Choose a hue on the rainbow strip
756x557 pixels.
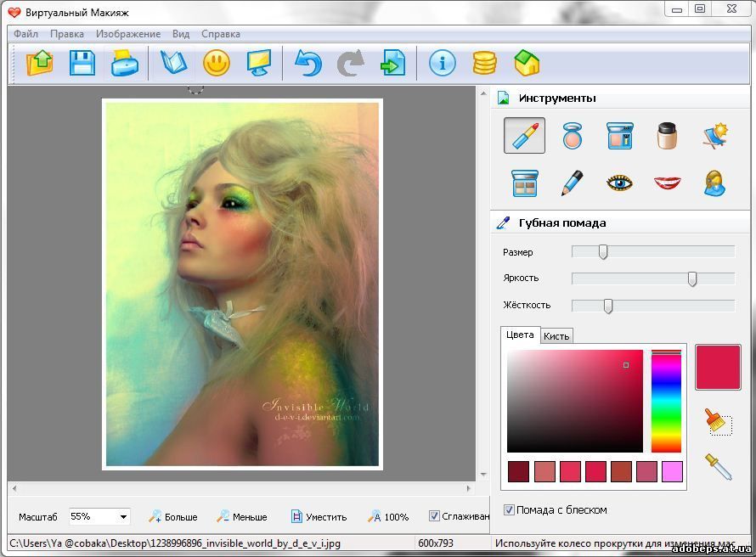click(666, 401)
